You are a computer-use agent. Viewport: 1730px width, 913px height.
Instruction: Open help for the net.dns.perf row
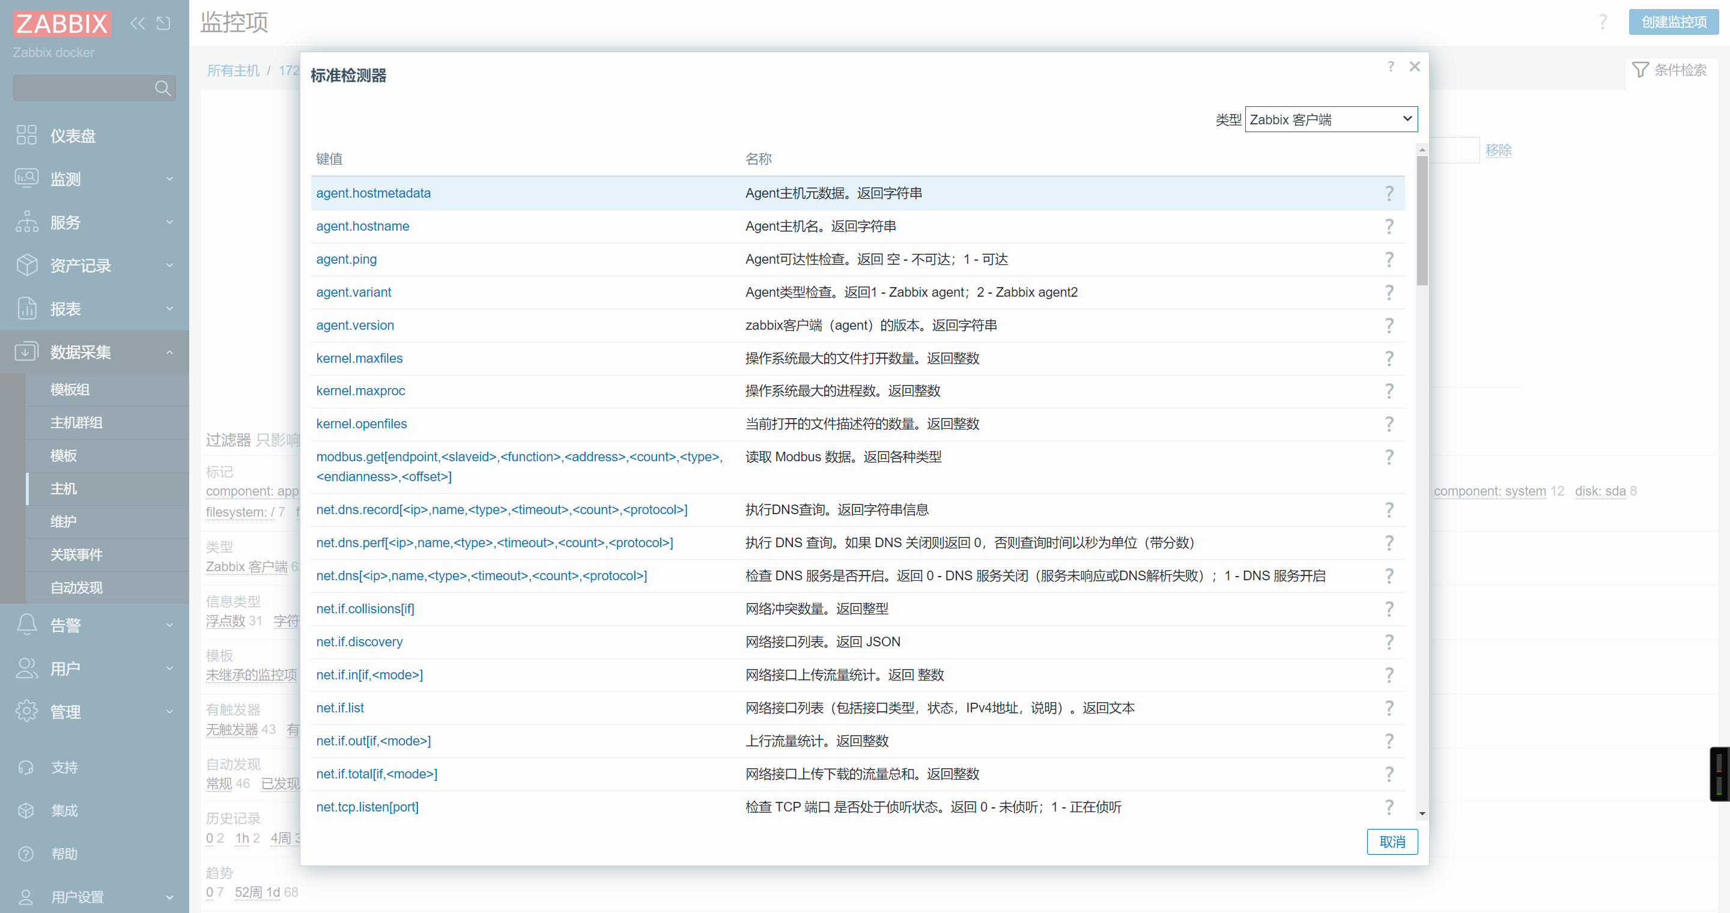(1389, 543)
